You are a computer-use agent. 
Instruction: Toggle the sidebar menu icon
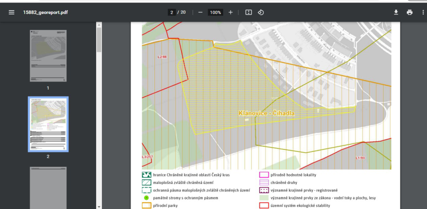click(x=12, y=12)
